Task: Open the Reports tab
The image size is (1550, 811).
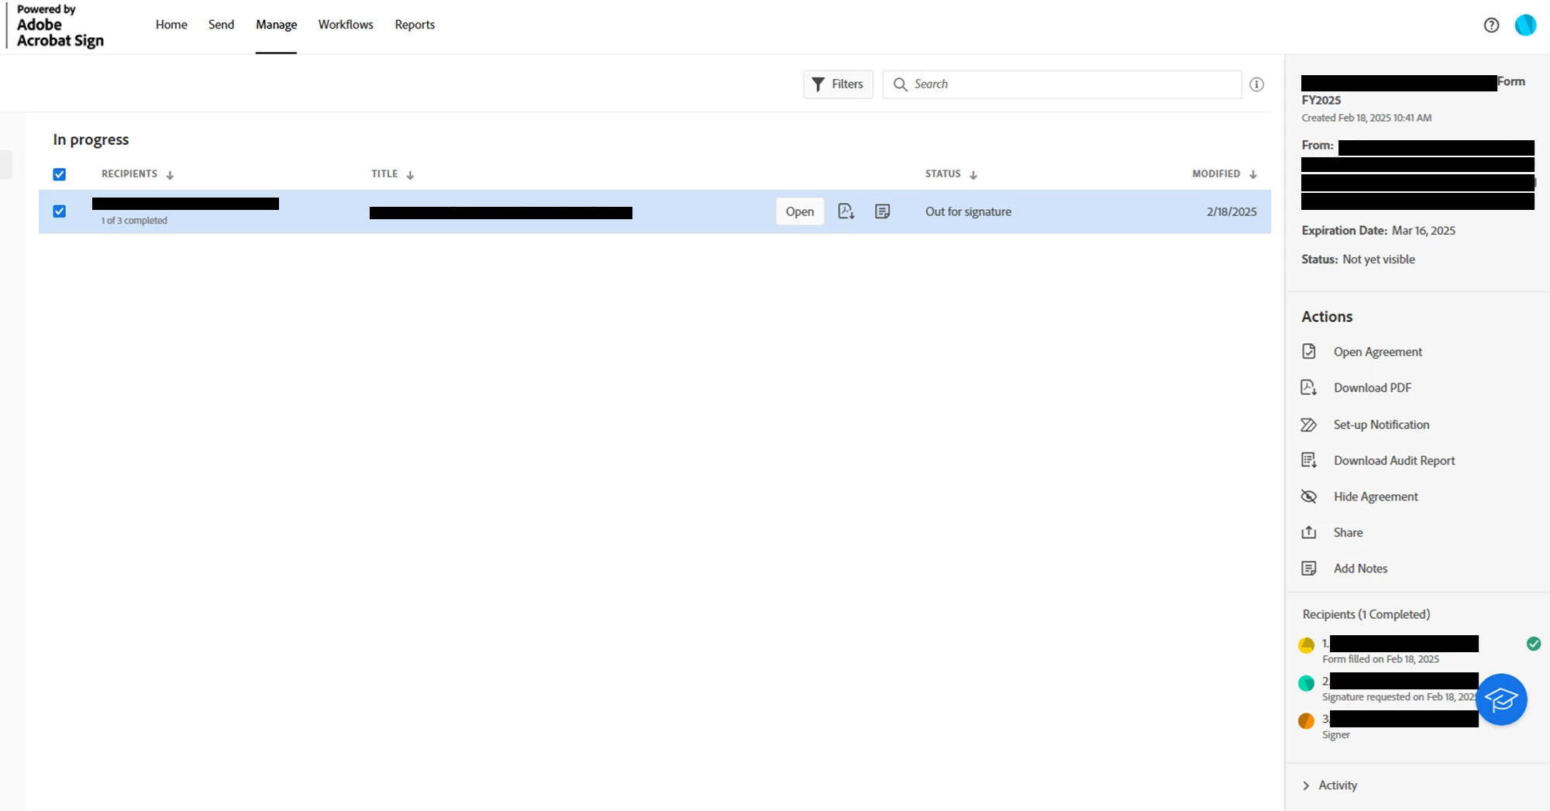Action: 415,25
